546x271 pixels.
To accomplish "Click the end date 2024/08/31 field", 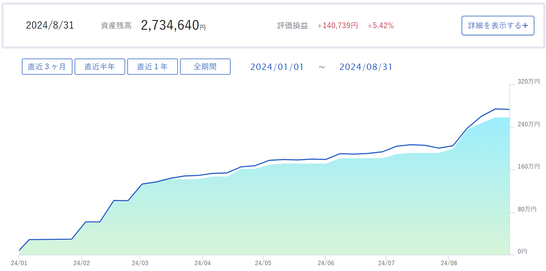I will [x=366, y=67].
